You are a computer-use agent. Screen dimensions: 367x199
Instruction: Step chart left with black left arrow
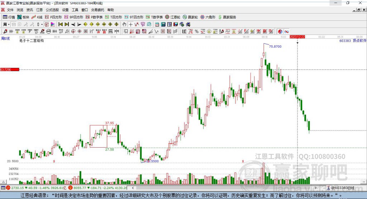coord(73,24)
